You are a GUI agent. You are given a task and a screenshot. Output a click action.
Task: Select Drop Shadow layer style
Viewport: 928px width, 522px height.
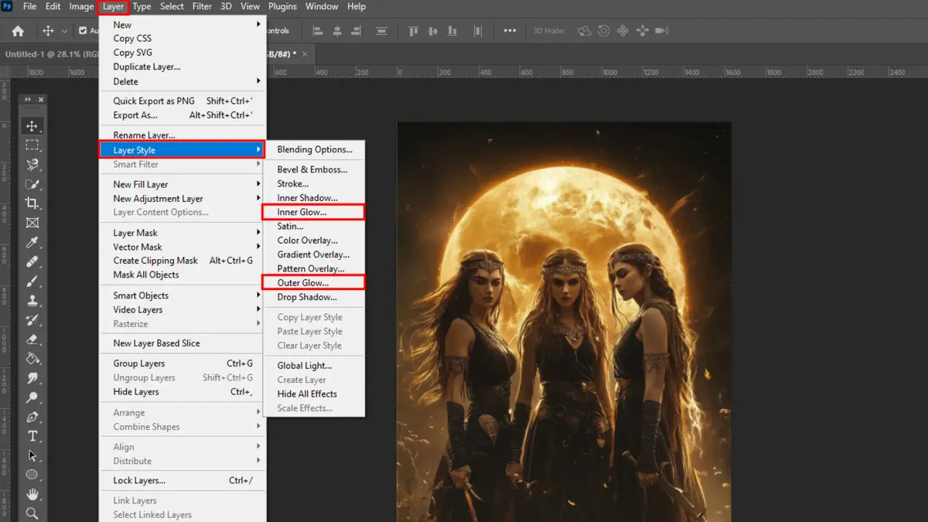pos(307,297)
